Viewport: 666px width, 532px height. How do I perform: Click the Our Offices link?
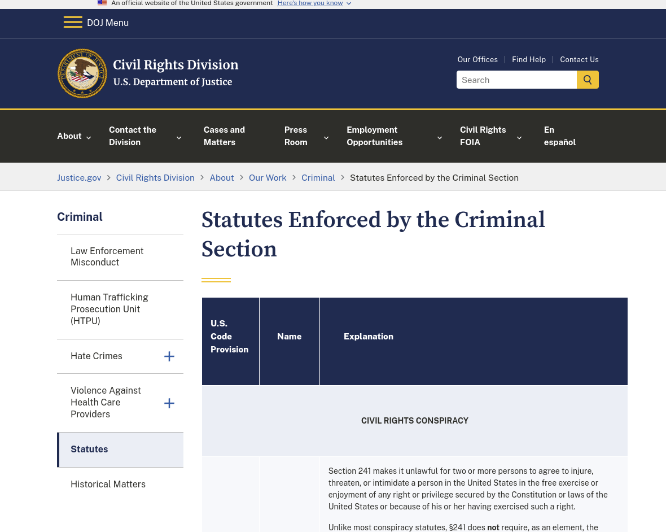[x=477, y=59]
